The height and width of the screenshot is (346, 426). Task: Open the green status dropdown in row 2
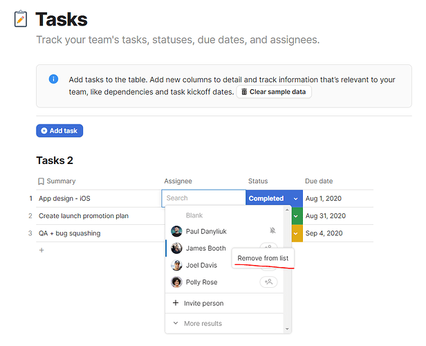click(x=297, y=216)
